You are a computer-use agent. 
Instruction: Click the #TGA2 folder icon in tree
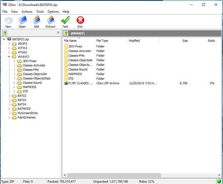pyautogui.click(x=14, y=52)
